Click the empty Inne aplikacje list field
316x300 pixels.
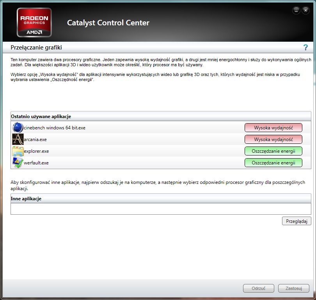pyautogui.click(x=161, y=209)
